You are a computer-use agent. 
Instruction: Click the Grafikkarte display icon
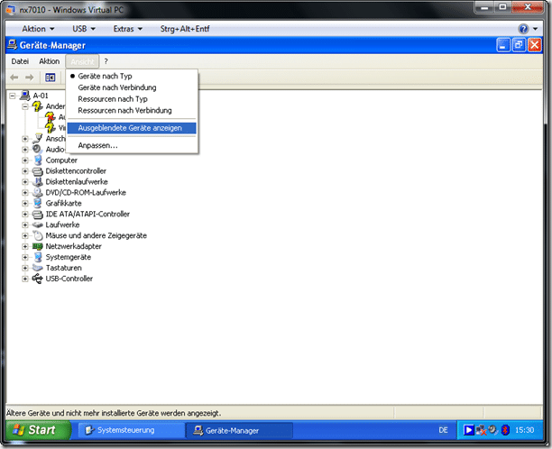pyautogui.click(x=38, y=203)
